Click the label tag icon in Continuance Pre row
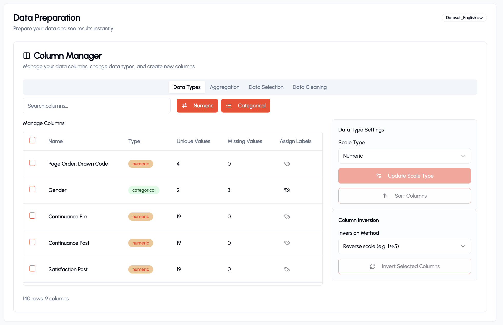 click(287, 217)
